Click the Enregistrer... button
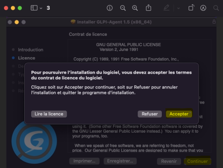223x168 pixels. pyautogui.click(x=120, y=161)
